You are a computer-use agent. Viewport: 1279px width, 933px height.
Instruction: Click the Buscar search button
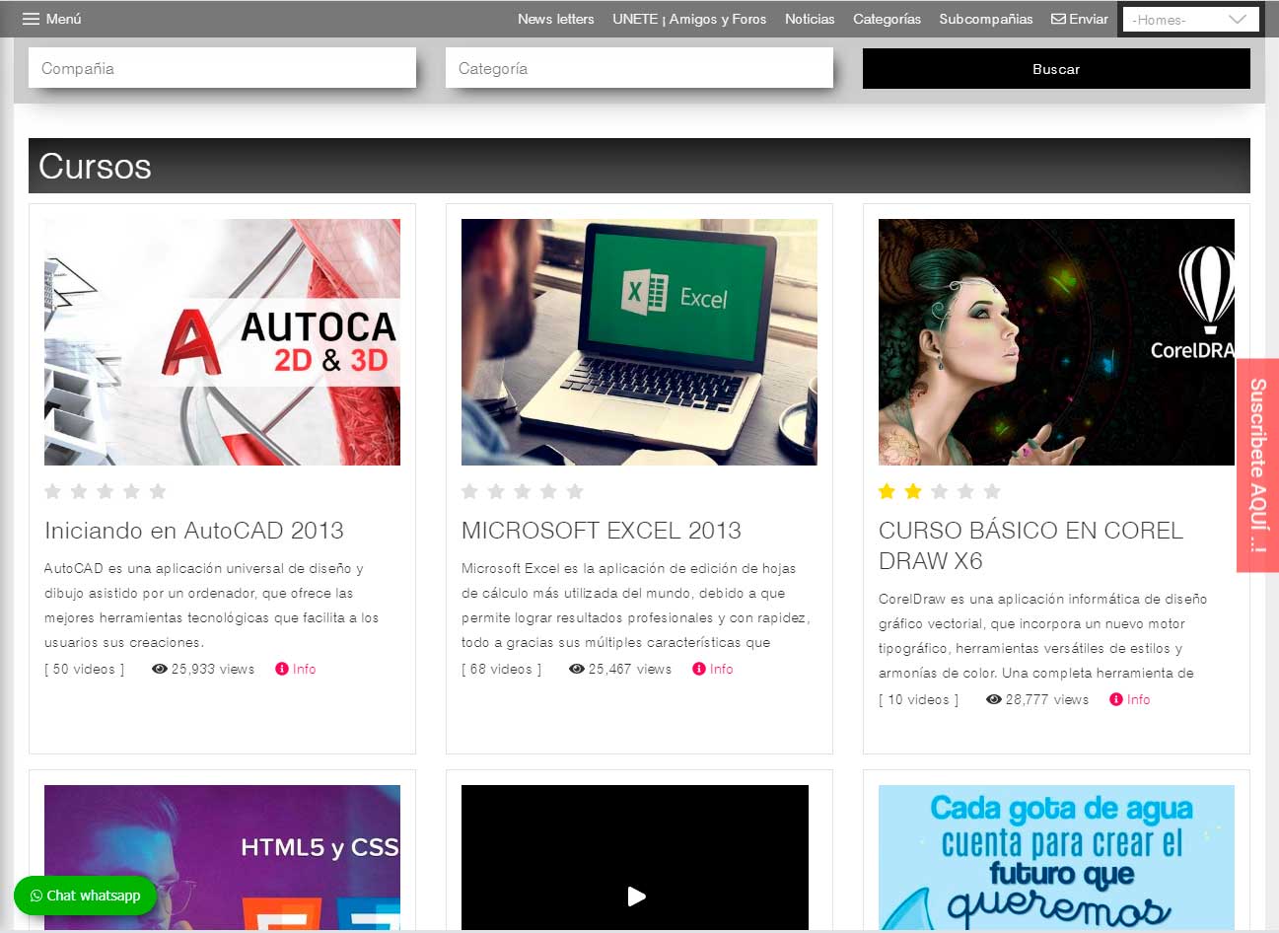coord(1055,69)
